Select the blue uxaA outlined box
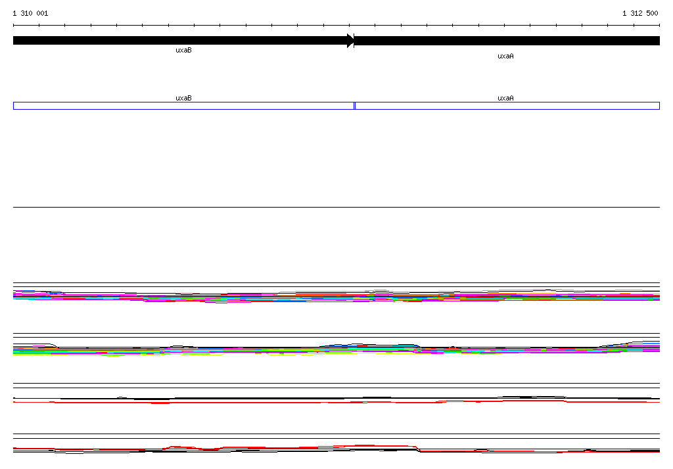This screenshot has height=469, width=673. [x=507, y=106]
